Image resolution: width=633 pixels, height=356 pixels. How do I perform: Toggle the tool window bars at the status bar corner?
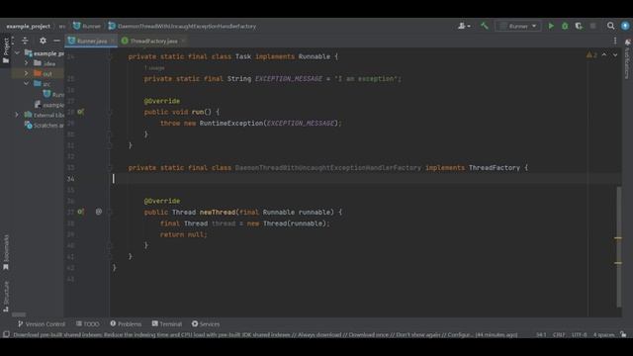pyautogui.click(x=6, y=334)
